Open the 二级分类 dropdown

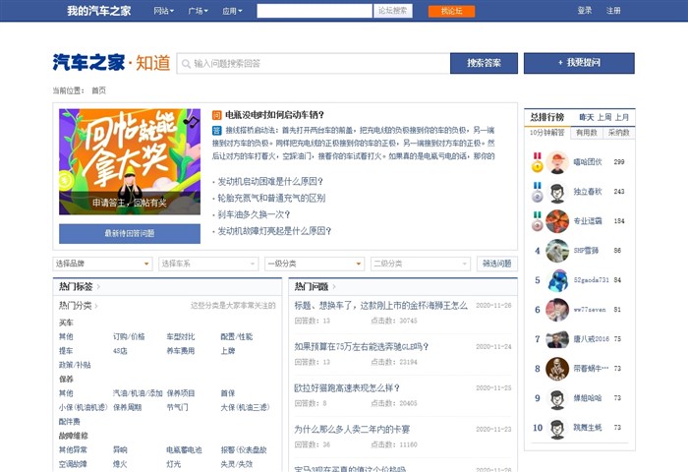click(x=421, y=264)
